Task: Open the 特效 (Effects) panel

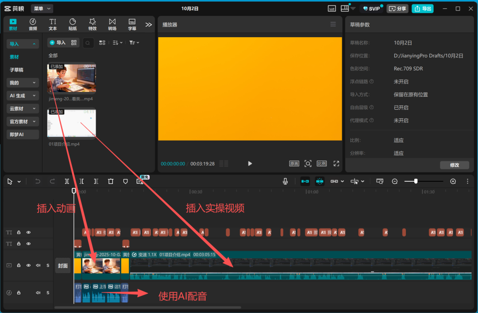Action: pyautogui.click(x=92, y=24)
